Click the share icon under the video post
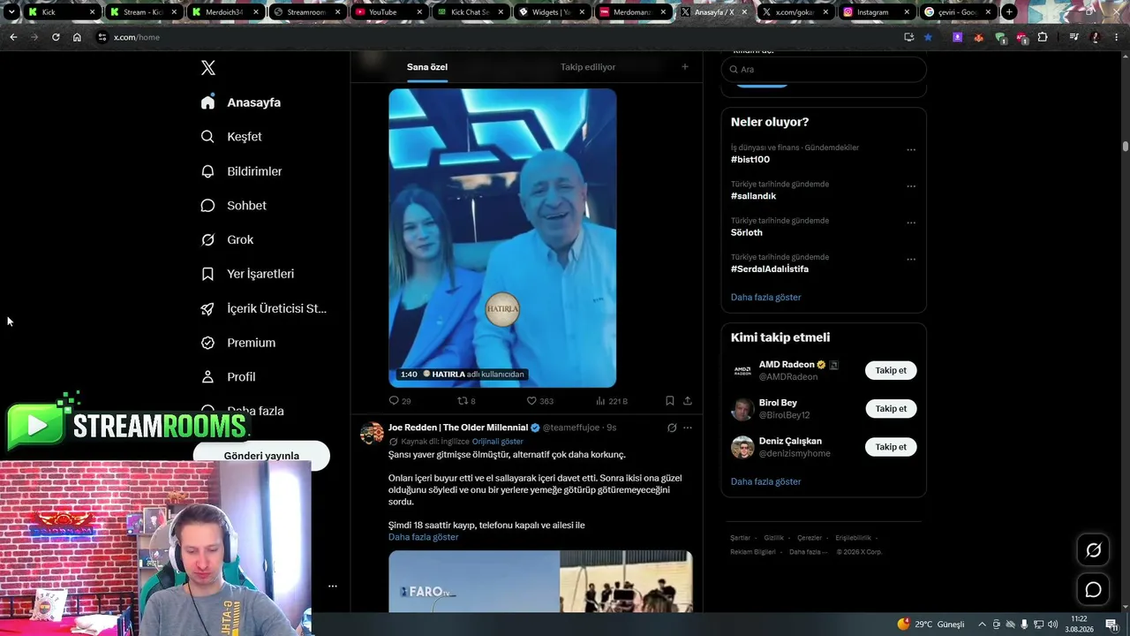The image size is (1130, 636). click(687, 401)
